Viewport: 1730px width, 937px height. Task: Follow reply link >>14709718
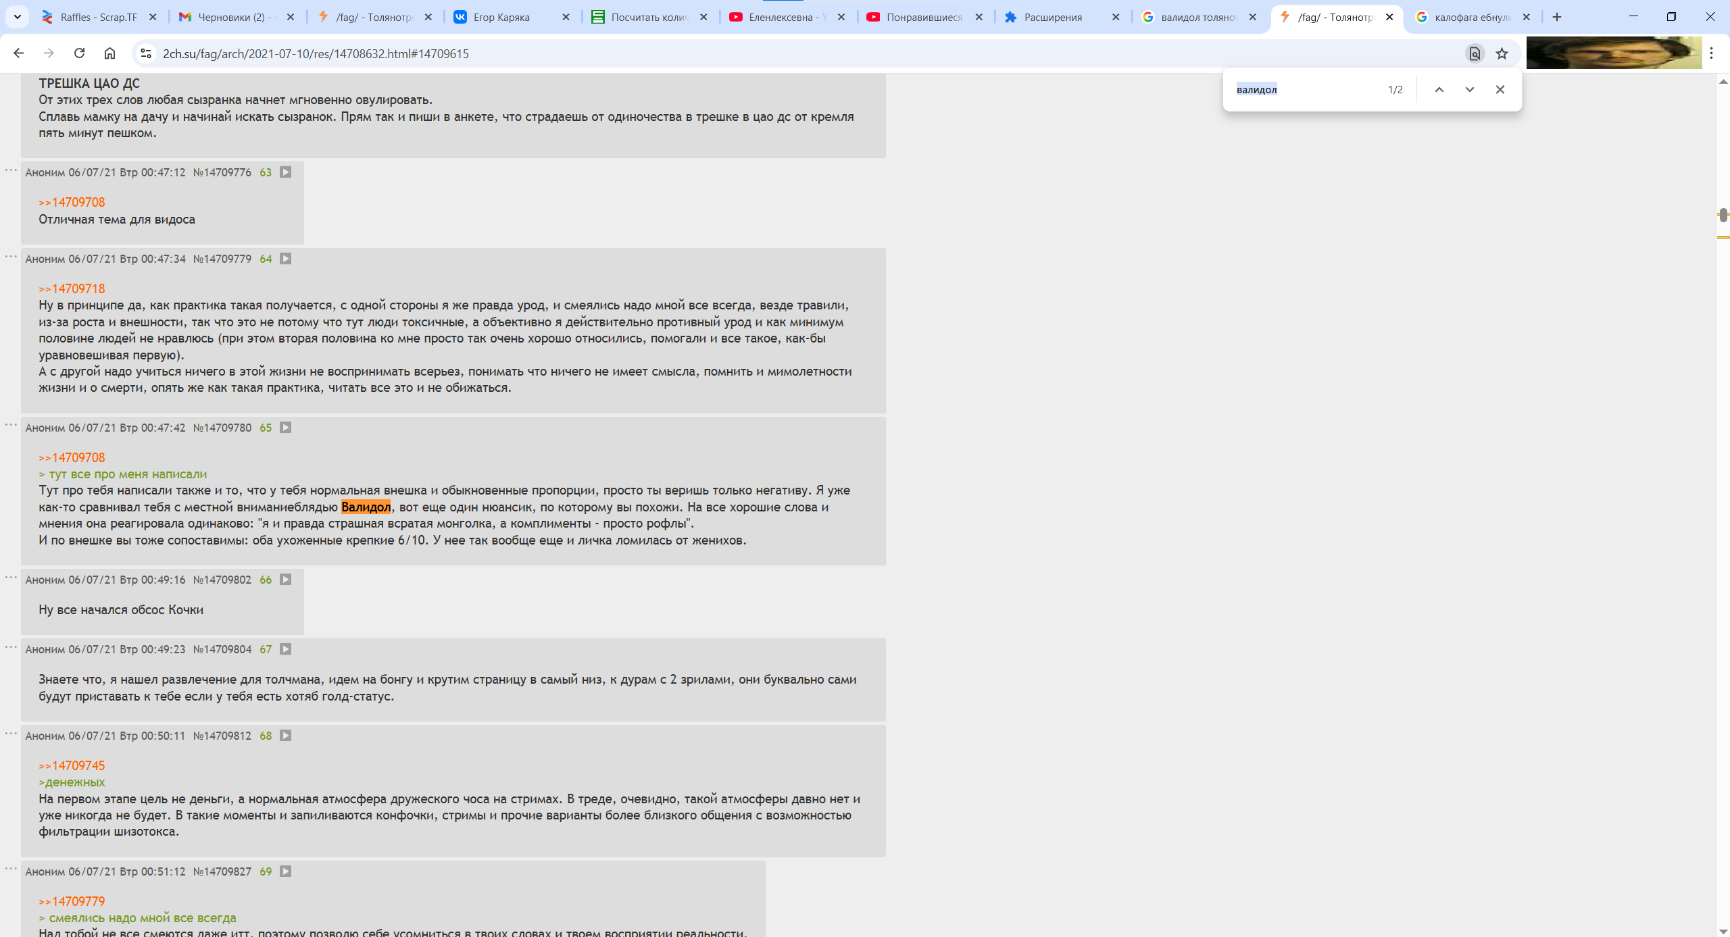coord(72,288)
